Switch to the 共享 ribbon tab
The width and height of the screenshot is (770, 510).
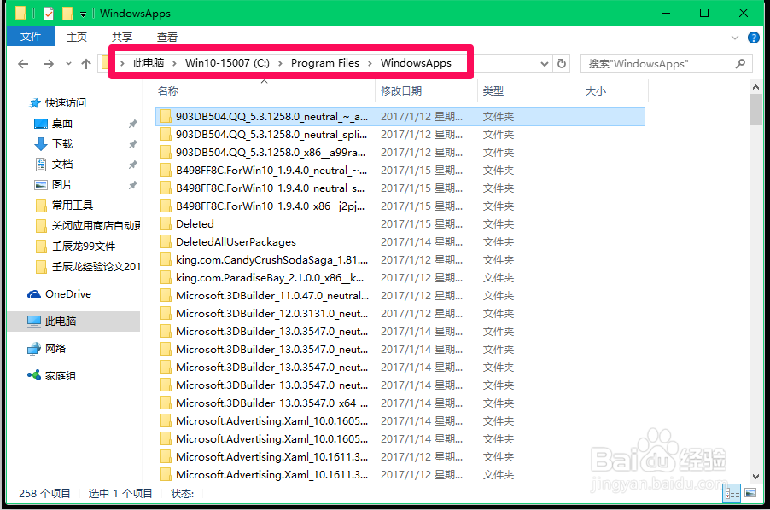[x=122, y=38]
